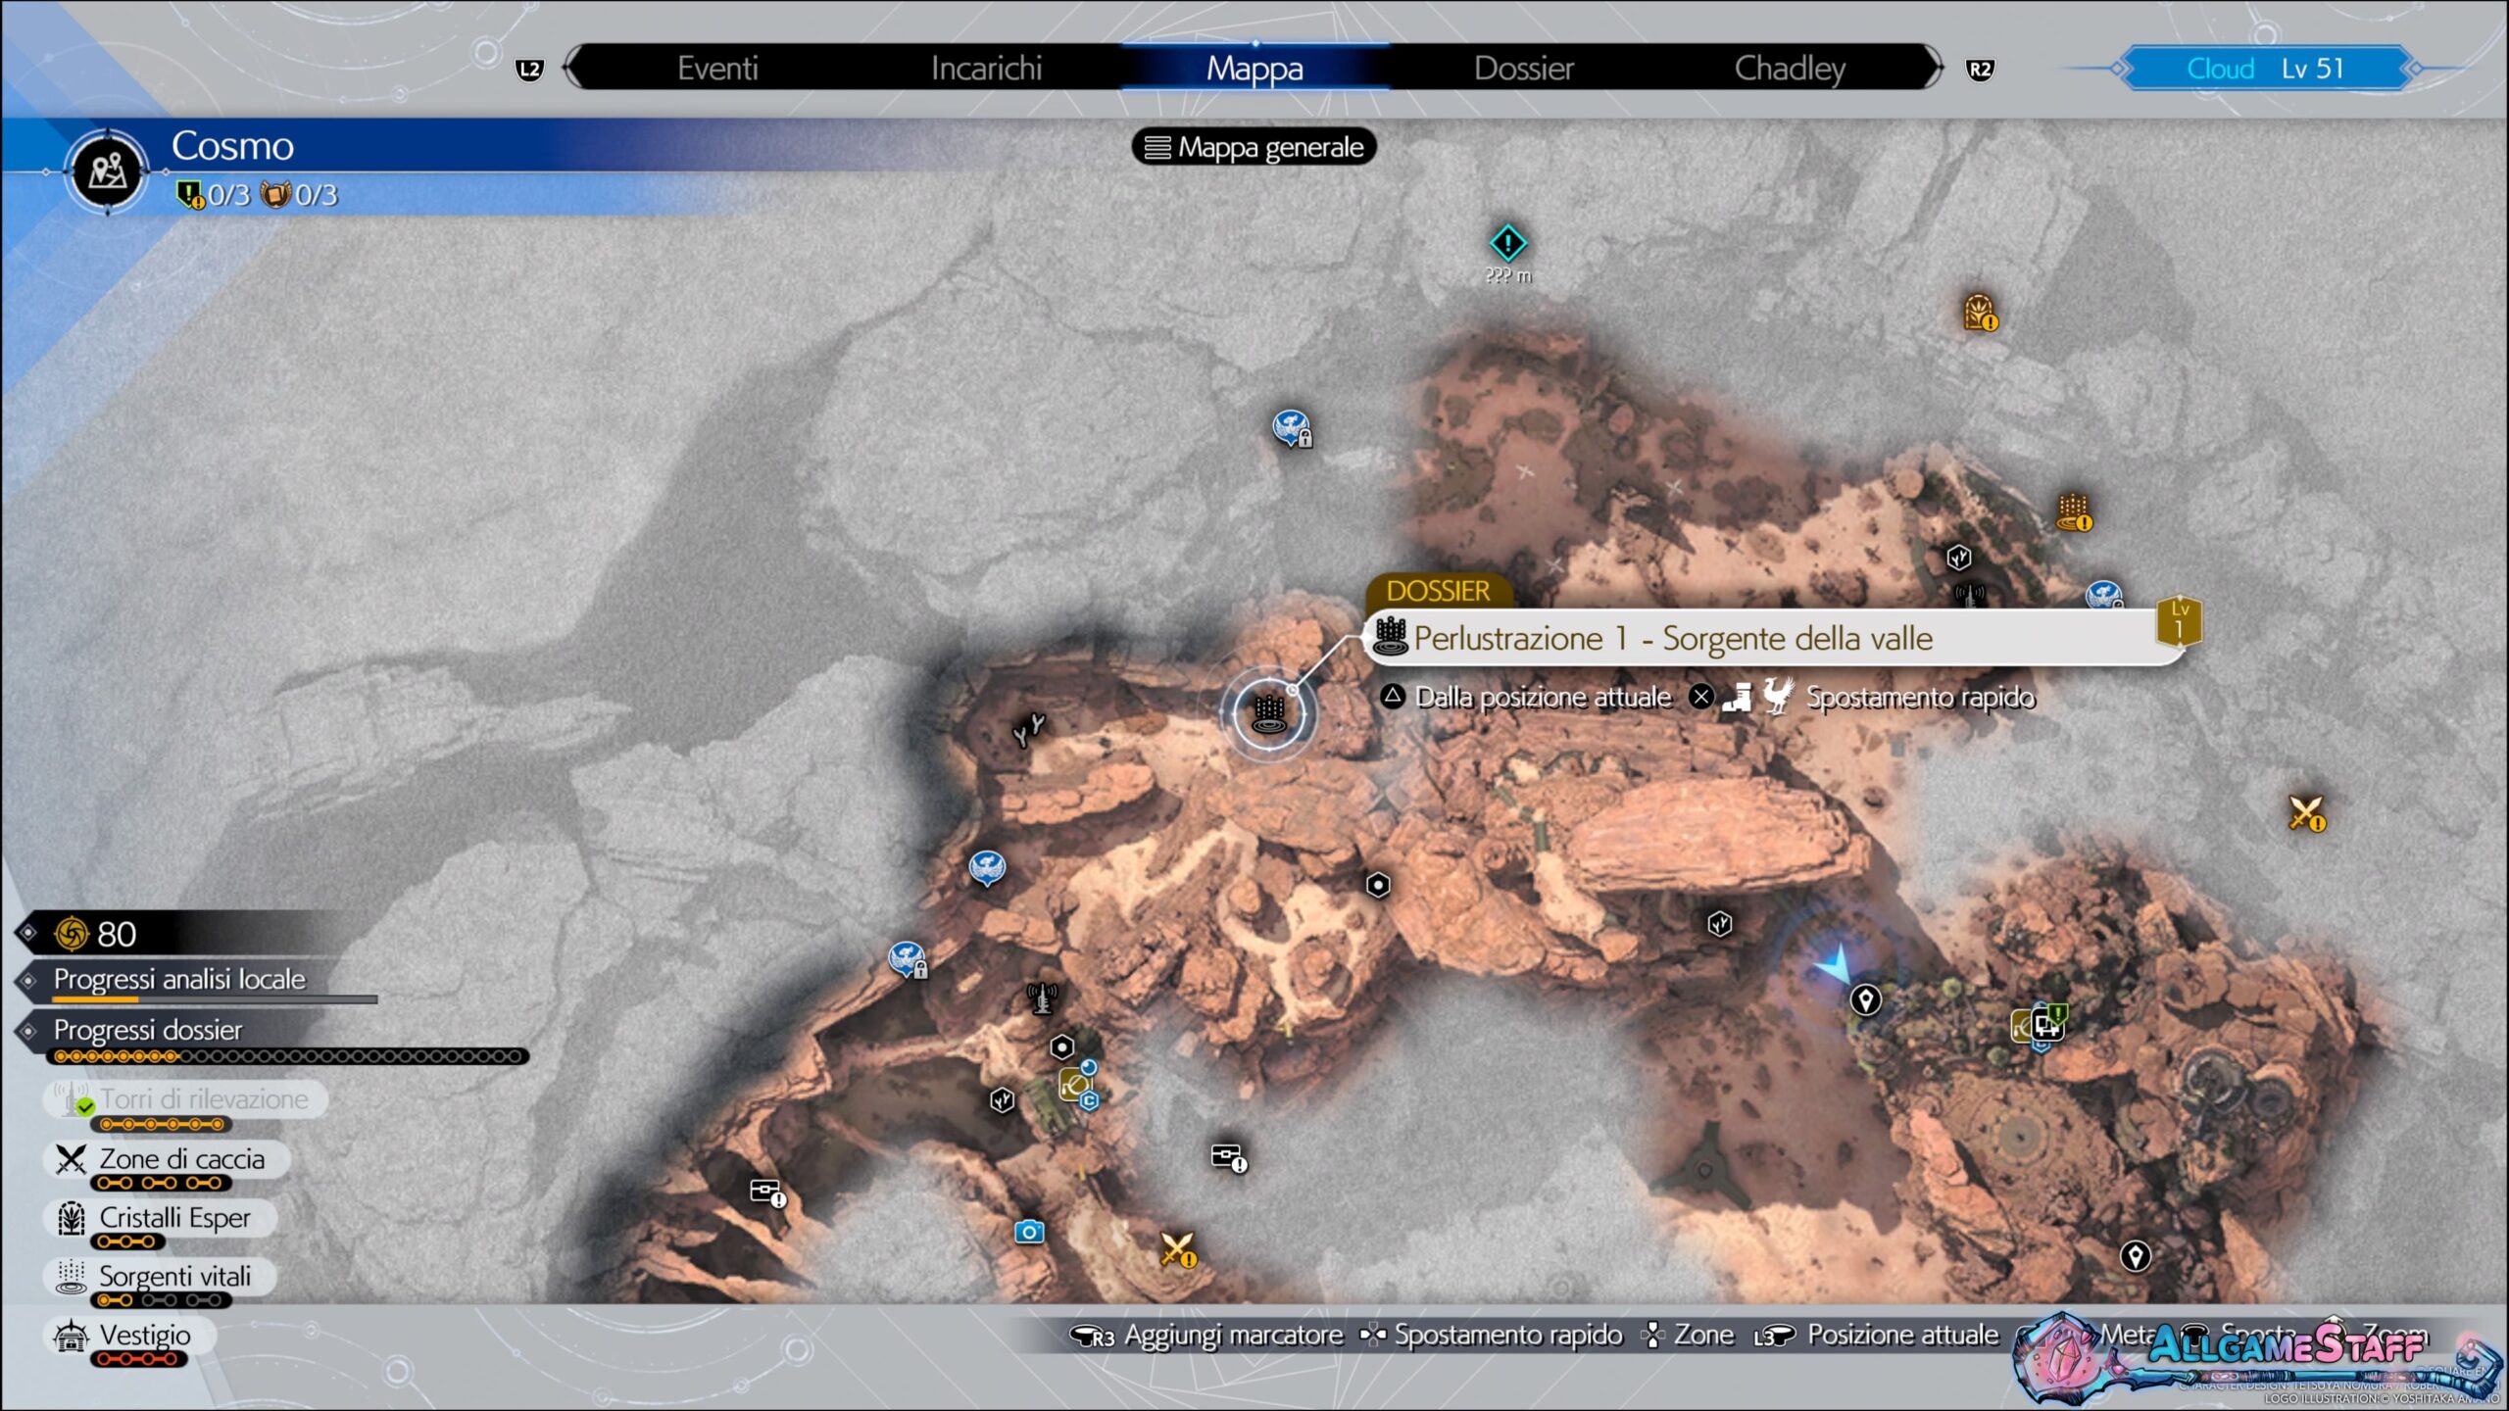Screen dimensions: 2509x1411
Task: Click Cloud Lv 51 character badge
Action: pyautogui.click(x=2265, y=69)
